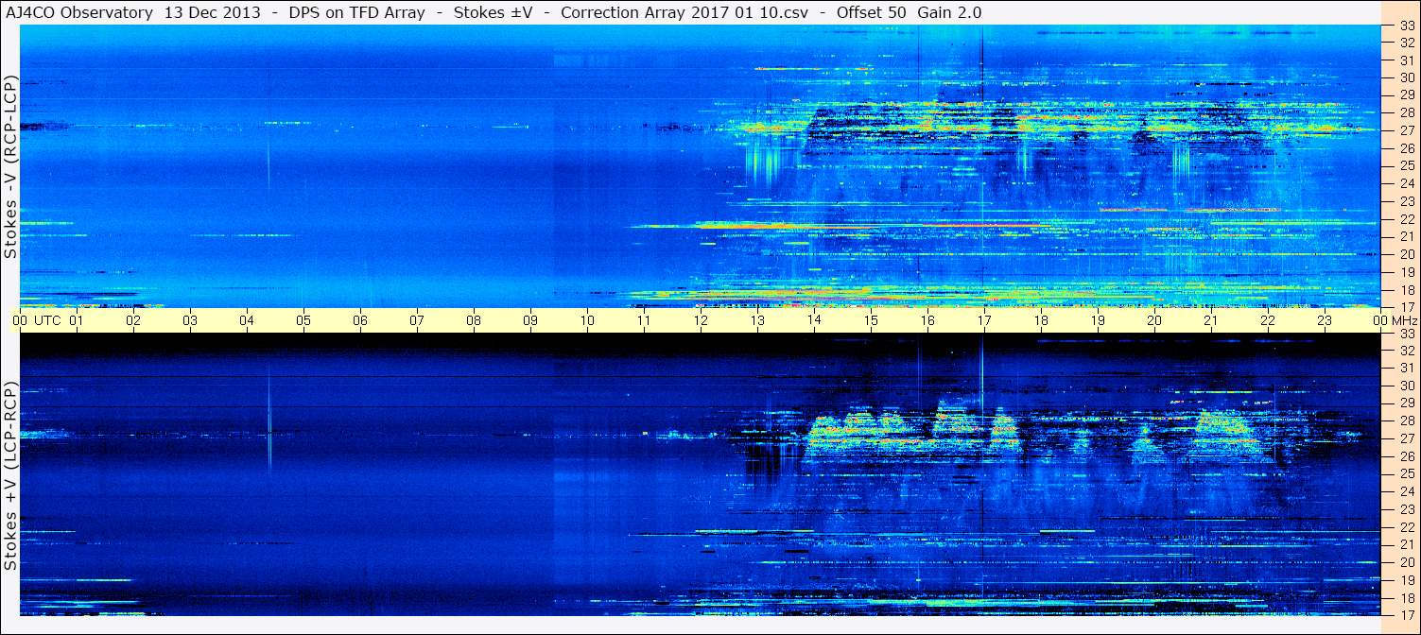The width and height of the screenshot is (1421, 635).
Task: Select 20 MHz label on Stokes -V panel
Action: 1407,254
